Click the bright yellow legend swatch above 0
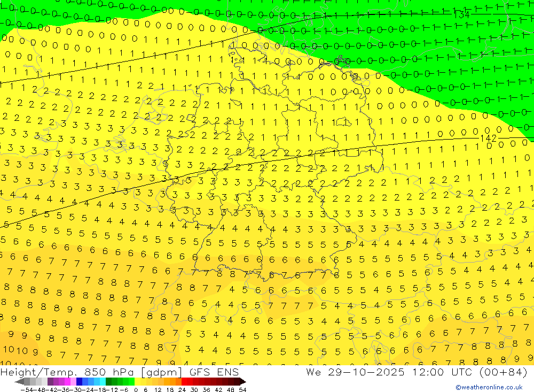 tap(138, 382)
